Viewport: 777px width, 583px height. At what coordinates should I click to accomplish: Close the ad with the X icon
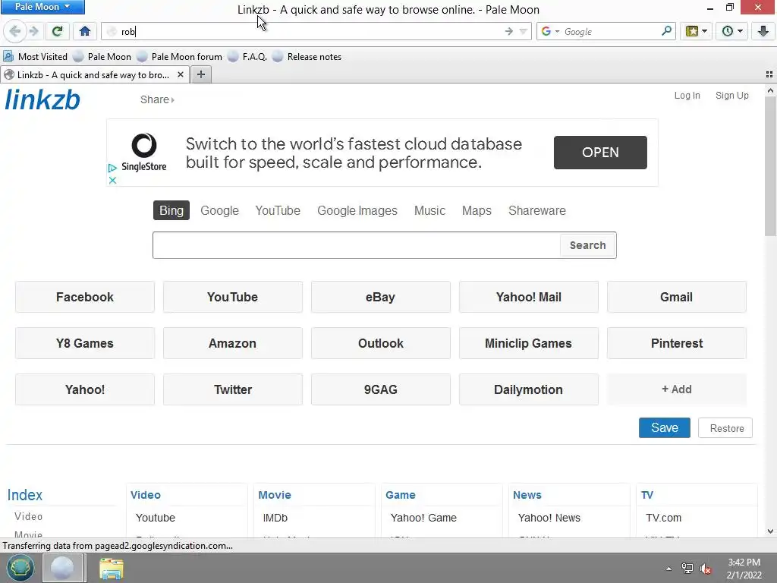point(112,181)
